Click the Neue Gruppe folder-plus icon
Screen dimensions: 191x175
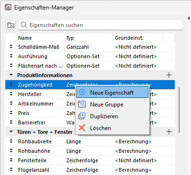pos(82,104)
